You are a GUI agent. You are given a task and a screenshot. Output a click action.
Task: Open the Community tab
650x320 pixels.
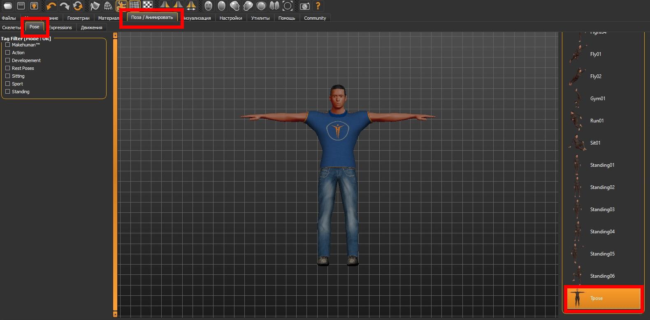pyautogui.click(x=315, y=18)
